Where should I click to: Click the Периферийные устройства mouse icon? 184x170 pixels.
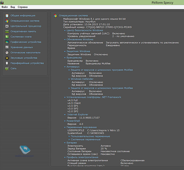7,63
